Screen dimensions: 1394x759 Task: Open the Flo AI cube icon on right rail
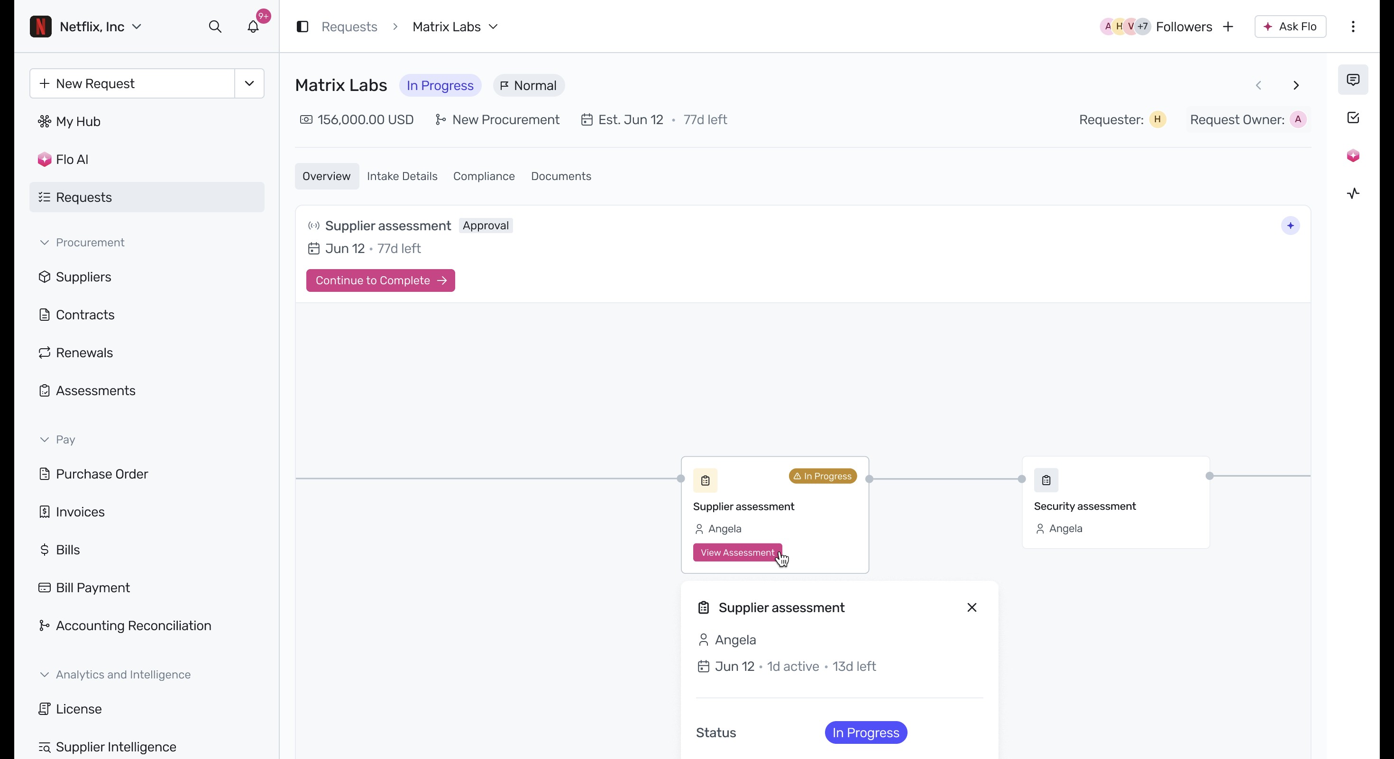[1353, 156]
